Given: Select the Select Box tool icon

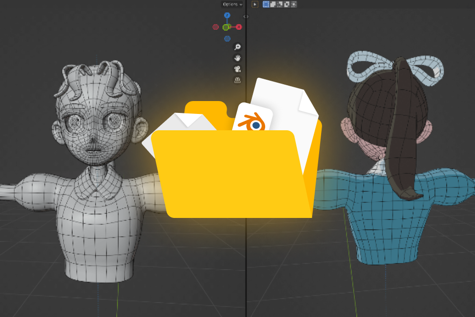Looking at the screenshot, I should 255,4.
